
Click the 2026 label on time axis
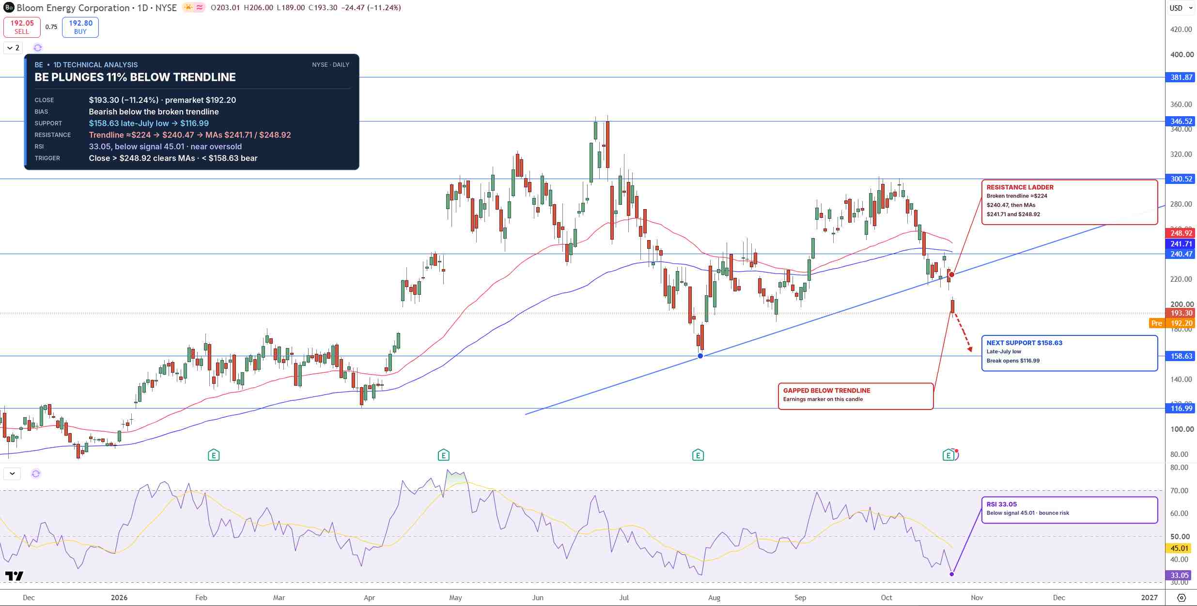click(119, 598)
